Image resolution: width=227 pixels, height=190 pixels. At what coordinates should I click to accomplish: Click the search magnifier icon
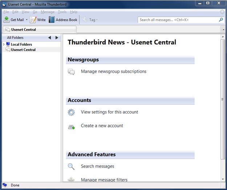click(x=221, y=20)
